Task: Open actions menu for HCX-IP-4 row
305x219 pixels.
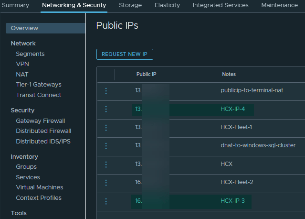Action: [x=106, y=109]
